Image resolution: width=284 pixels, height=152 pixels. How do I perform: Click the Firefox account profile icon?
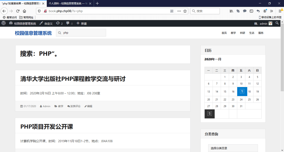pyautogui.click(x=265, y=11)
